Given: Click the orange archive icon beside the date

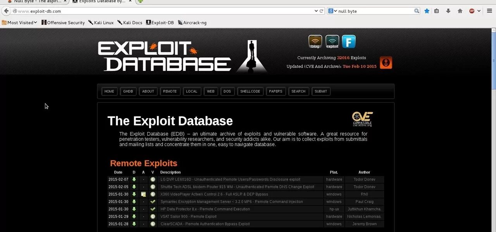Looking at the screenshot, I should (x=386, y=63).
